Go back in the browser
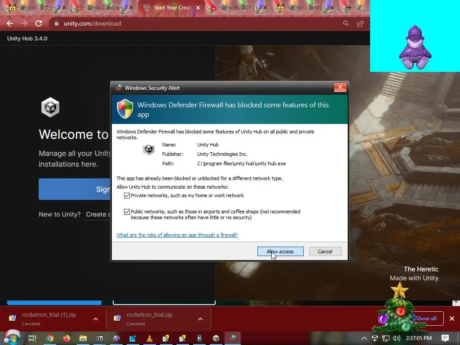 tap(10, 23)
